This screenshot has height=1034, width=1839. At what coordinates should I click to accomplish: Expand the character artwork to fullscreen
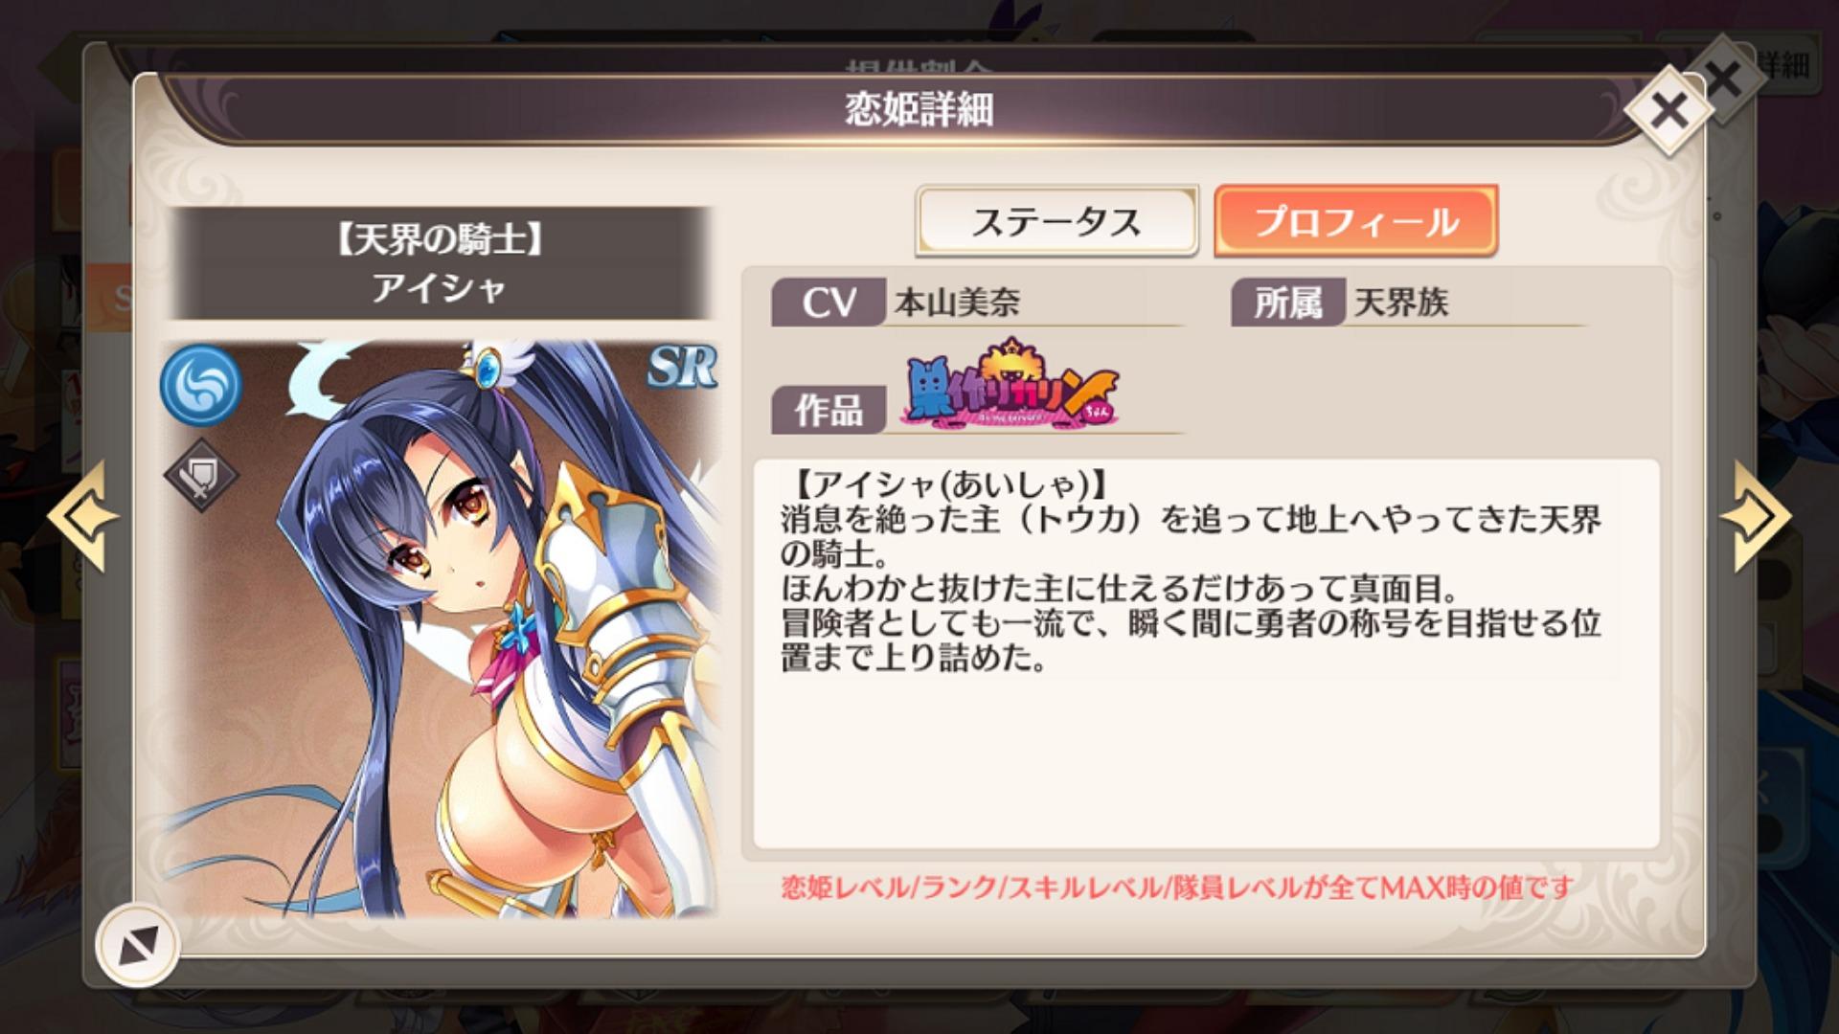click(137, 945)
